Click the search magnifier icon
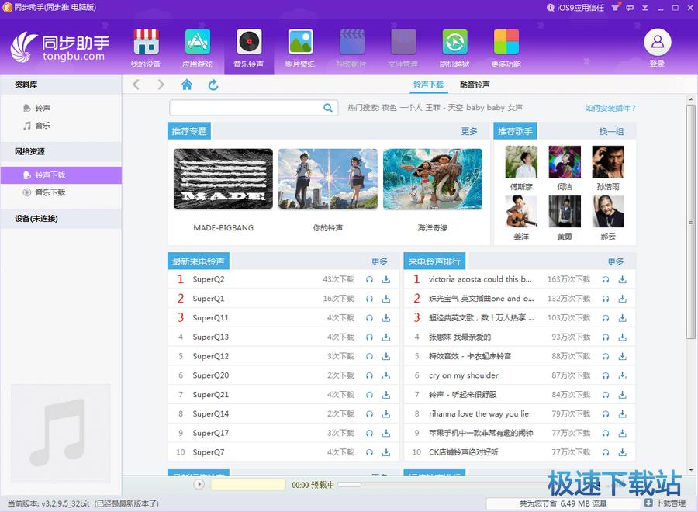The width and height of the screenshot is (698, 512). pos(329,108)
